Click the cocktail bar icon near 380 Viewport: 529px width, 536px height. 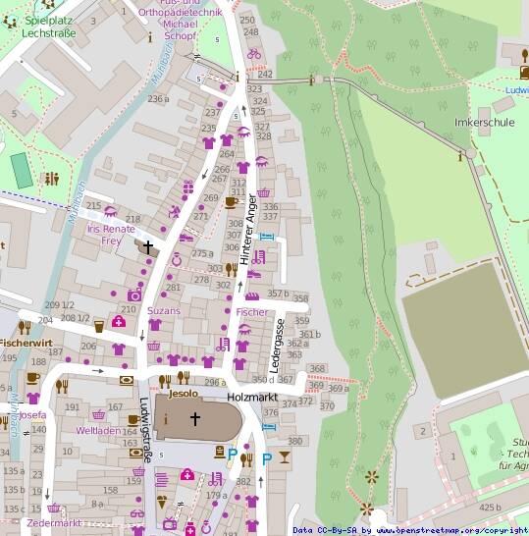point(285,457)
